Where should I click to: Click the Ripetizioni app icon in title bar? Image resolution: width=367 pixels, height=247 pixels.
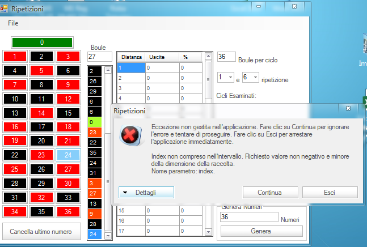click(x=5, y=7)
